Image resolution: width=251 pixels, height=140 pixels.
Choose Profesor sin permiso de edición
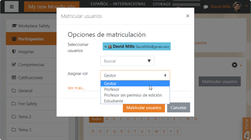tap(135, 95)
